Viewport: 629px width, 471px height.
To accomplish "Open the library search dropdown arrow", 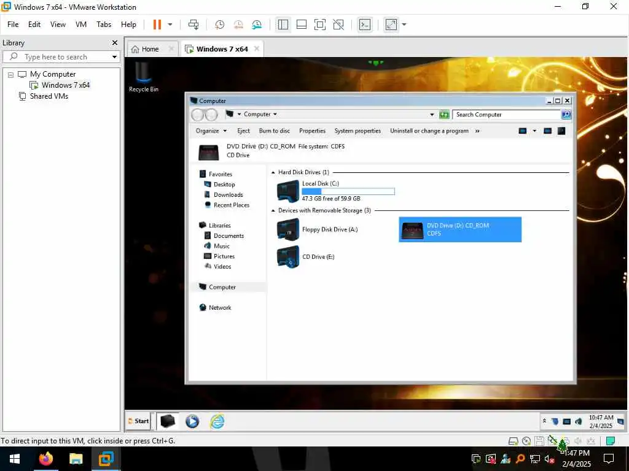I will click(x=114, y=57).
